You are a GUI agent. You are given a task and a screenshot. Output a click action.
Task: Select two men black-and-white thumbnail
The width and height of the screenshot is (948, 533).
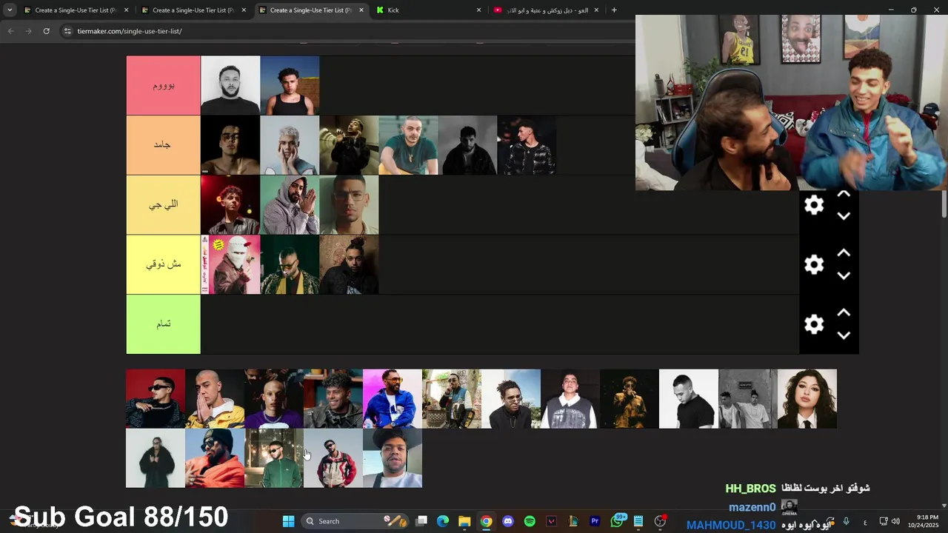[x=748, y=399]
